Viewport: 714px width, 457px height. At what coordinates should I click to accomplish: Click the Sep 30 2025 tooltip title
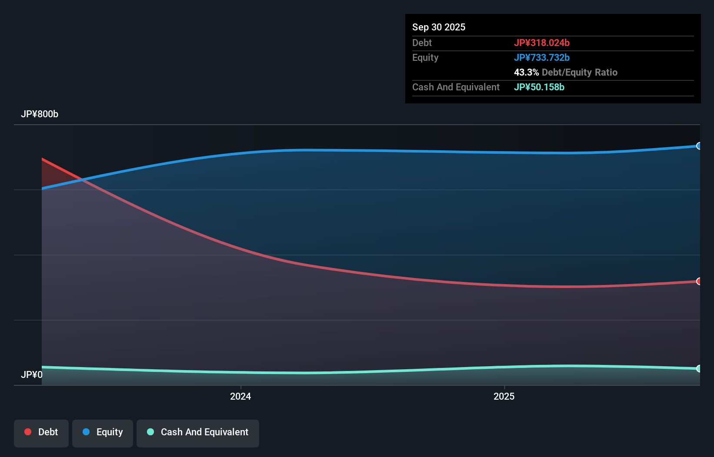coord(439,27)
